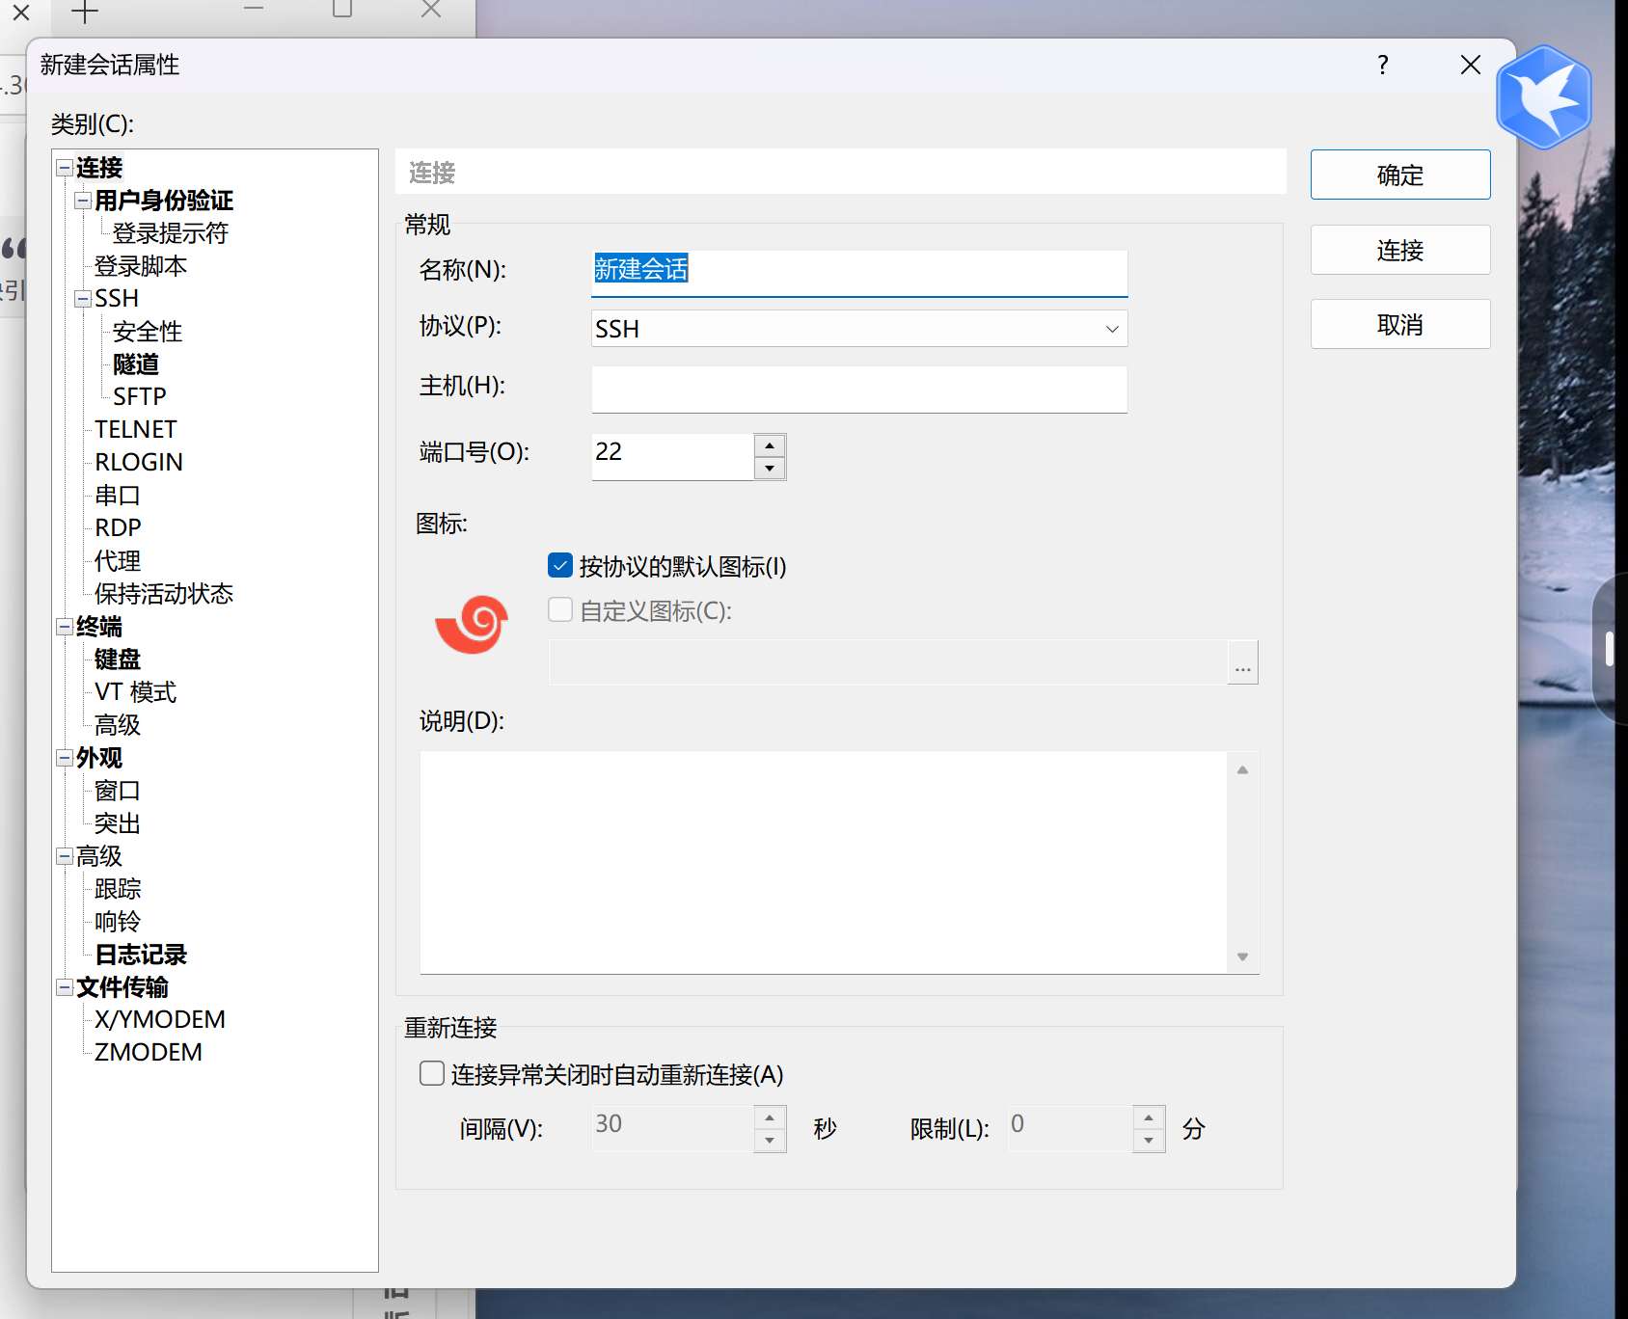Click the 确定 confirm button

(1399, 175)
